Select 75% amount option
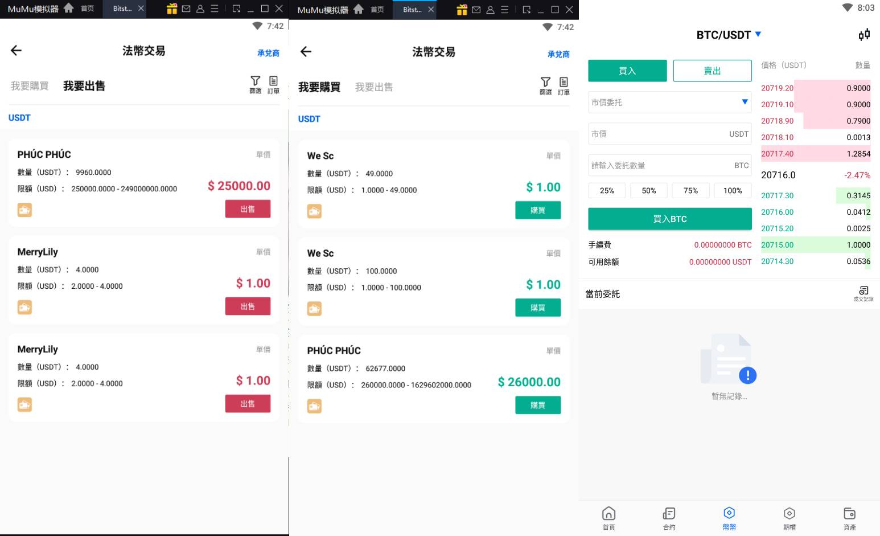880x536 pixels. pos(690,191)
